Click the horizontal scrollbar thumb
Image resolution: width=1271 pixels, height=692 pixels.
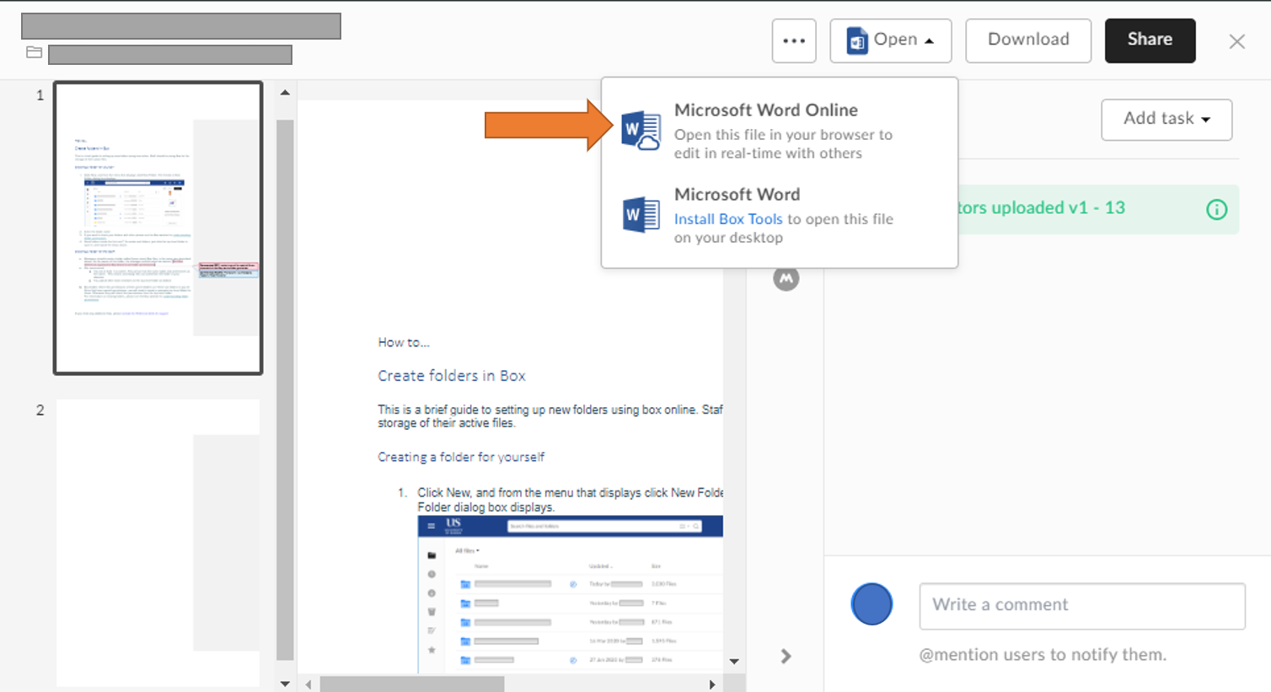click(x=412, y=684)
